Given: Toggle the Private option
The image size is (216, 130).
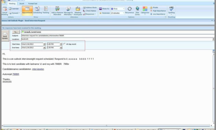Looking at the screenshot, I should (154, 8).
